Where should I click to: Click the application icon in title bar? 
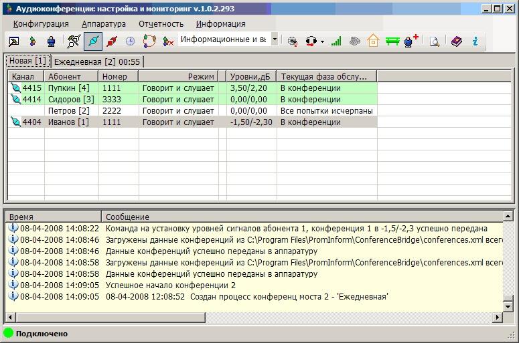[9, 8]
